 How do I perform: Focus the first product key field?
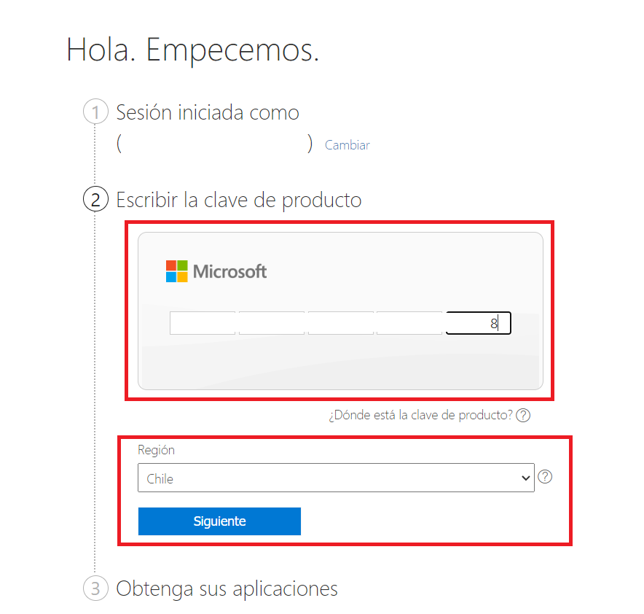tap(203, 323)
